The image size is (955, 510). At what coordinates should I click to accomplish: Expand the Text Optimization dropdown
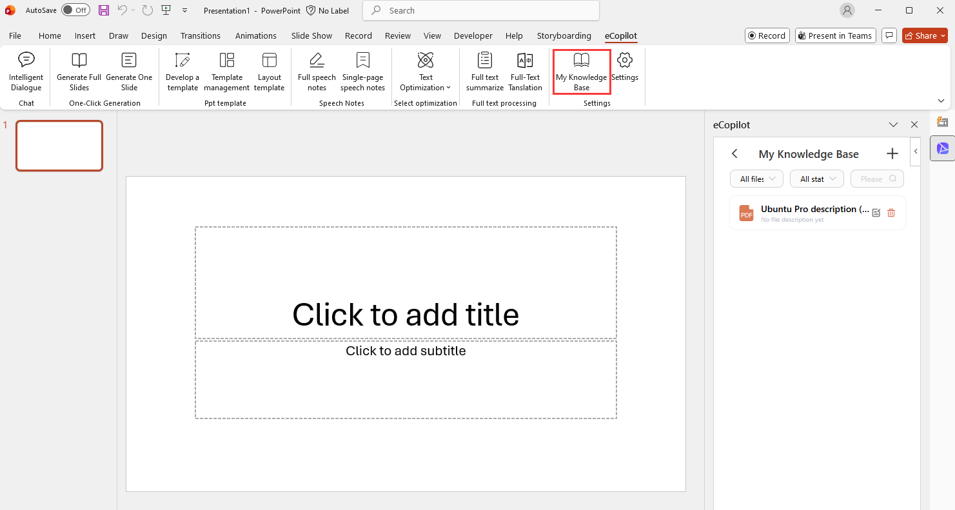pos(426,87)
